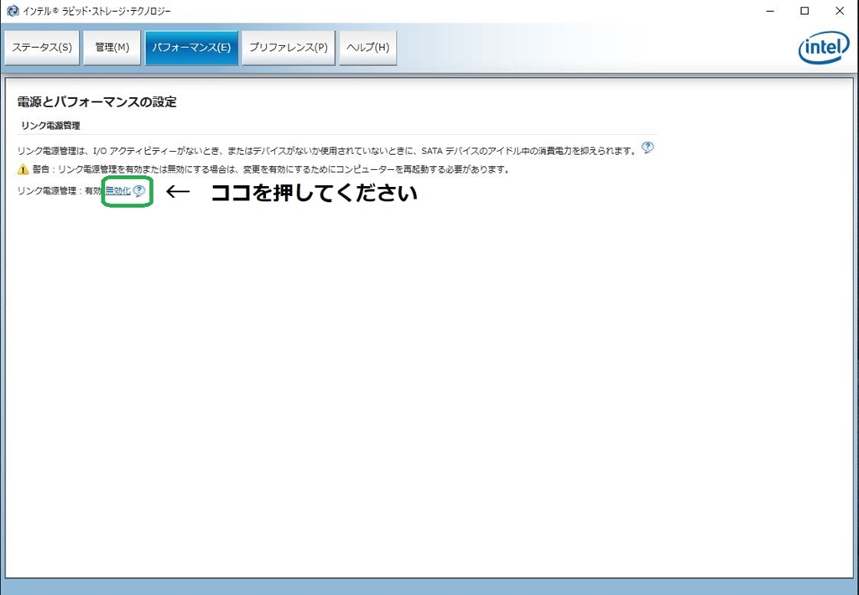The width and height of the screenshot is (859, 595).
Task: Click the SATA デバイス description sentence
Action: click(327, 151)
